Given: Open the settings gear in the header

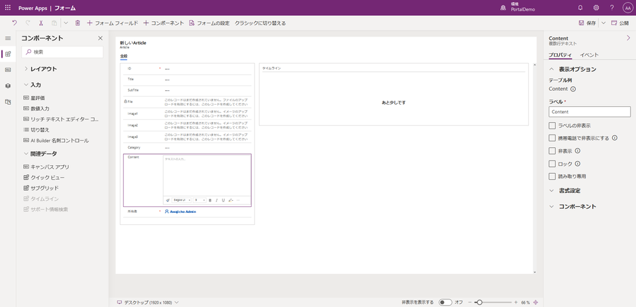Looking at the screenshot, I should point(596,8).
